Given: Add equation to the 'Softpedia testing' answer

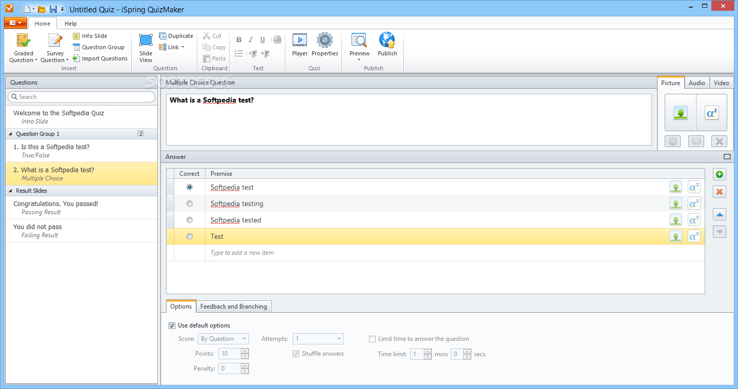Looking at the screenshot, I should click(x=694, y=204).
